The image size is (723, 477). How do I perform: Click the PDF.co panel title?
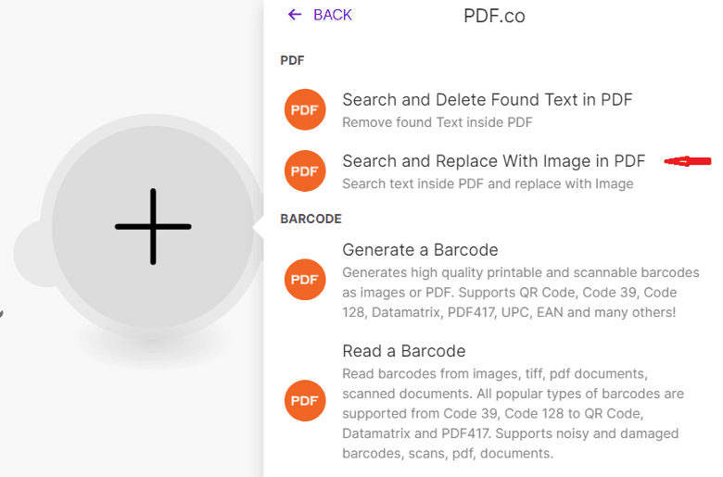(494, 16)
